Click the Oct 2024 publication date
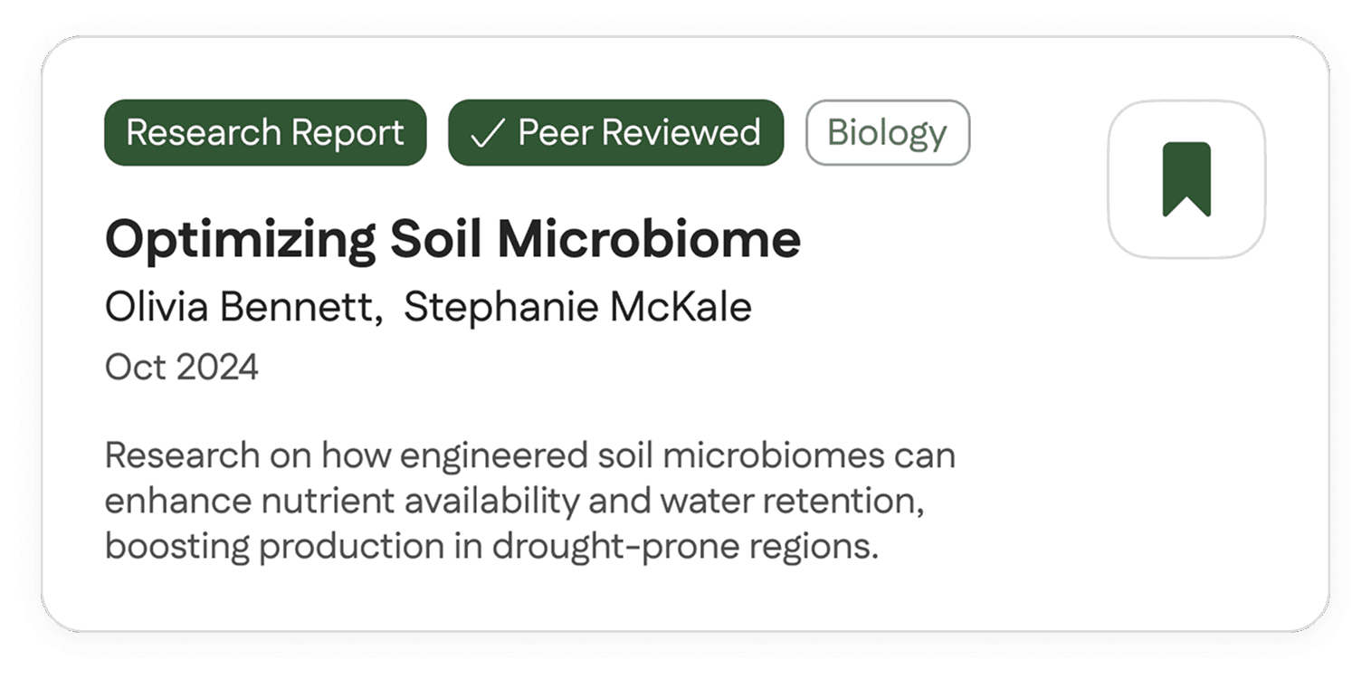The width and height of the screenshot is (1371, 679). (182, 368)
